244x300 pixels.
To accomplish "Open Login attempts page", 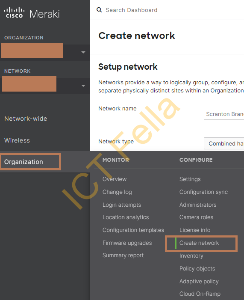I will [x=122, y=205].
